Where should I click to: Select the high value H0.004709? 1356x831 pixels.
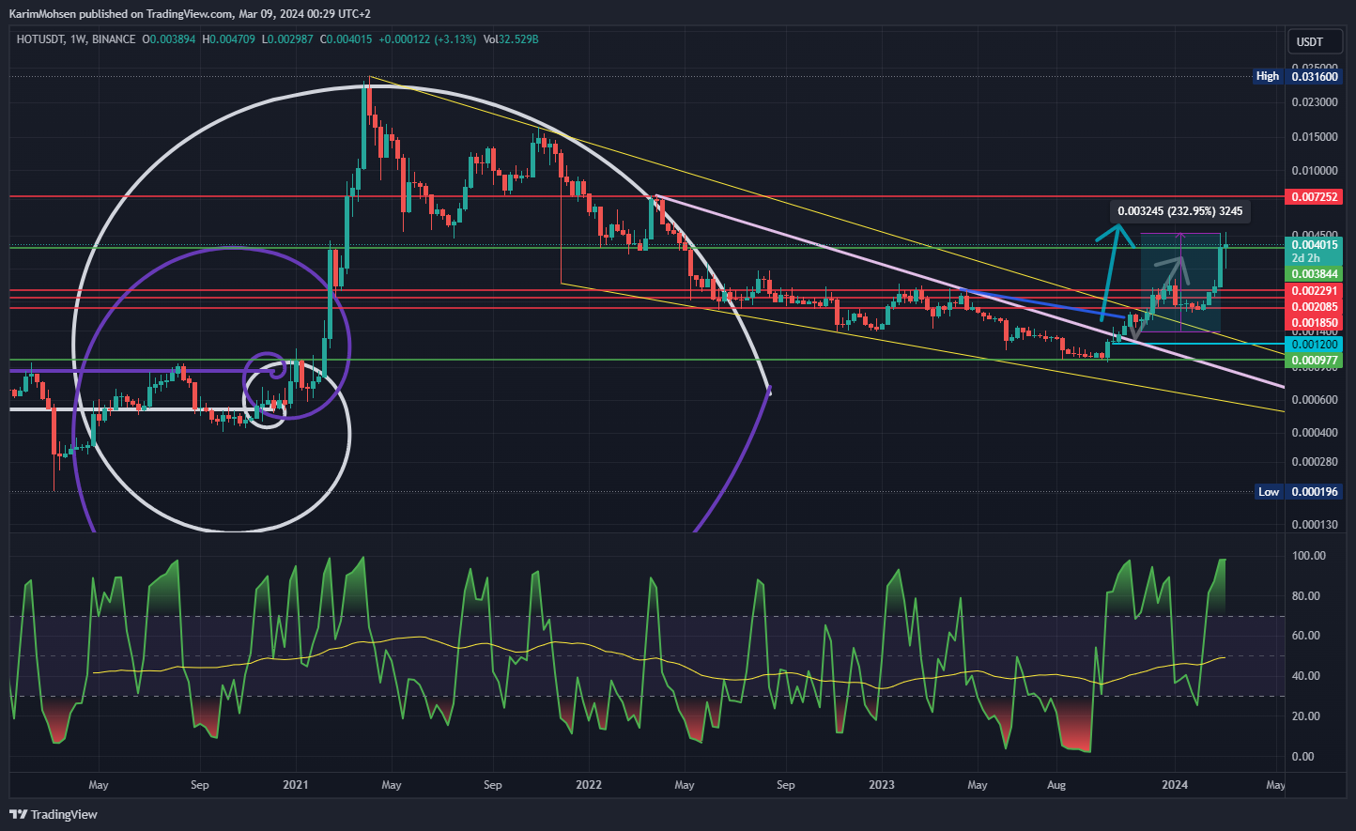229,39
